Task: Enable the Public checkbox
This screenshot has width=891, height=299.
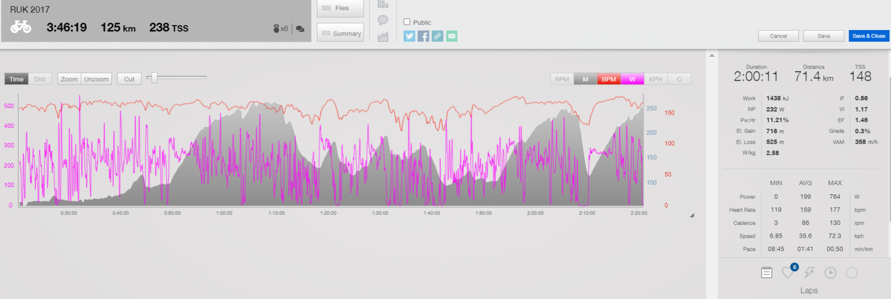Action: click(x=407, y=22)
